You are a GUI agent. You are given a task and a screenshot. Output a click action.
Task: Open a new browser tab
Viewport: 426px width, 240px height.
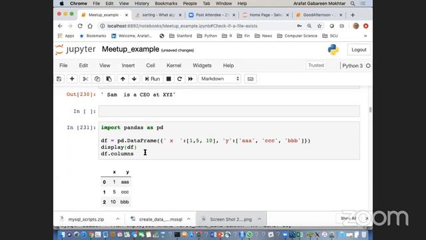point(353,15)
